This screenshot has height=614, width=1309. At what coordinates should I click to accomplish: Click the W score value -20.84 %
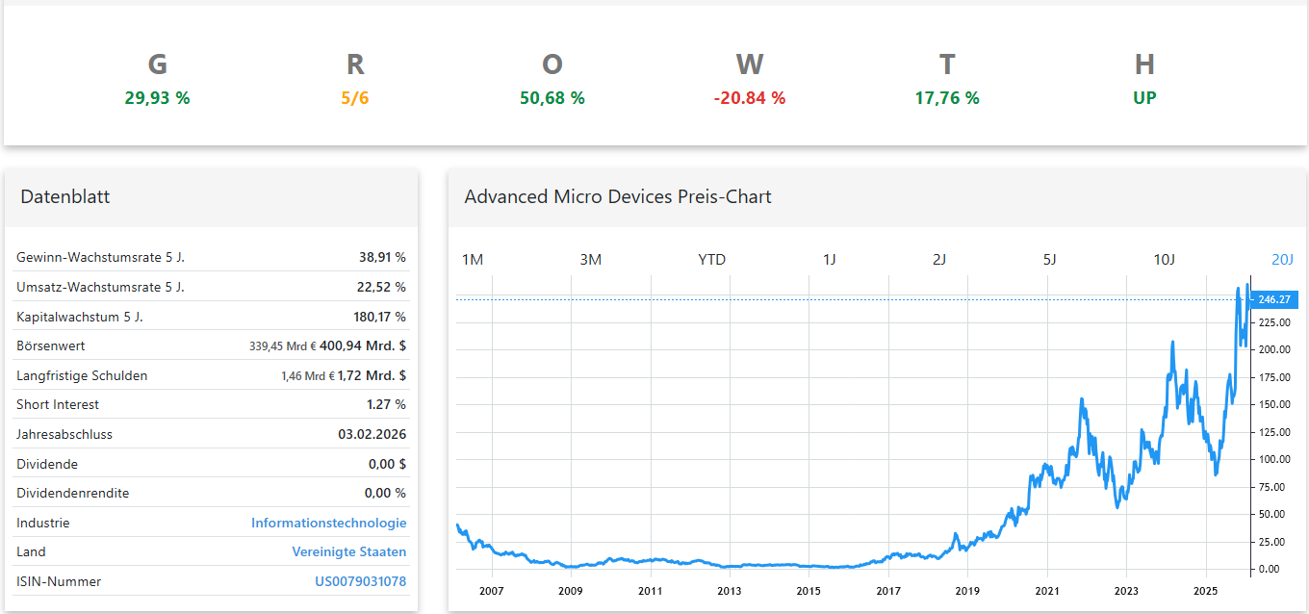coord(749,98)
